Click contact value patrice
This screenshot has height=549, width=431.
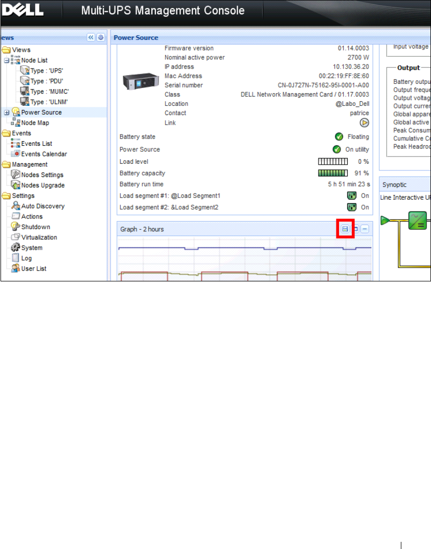coord(359,113)
